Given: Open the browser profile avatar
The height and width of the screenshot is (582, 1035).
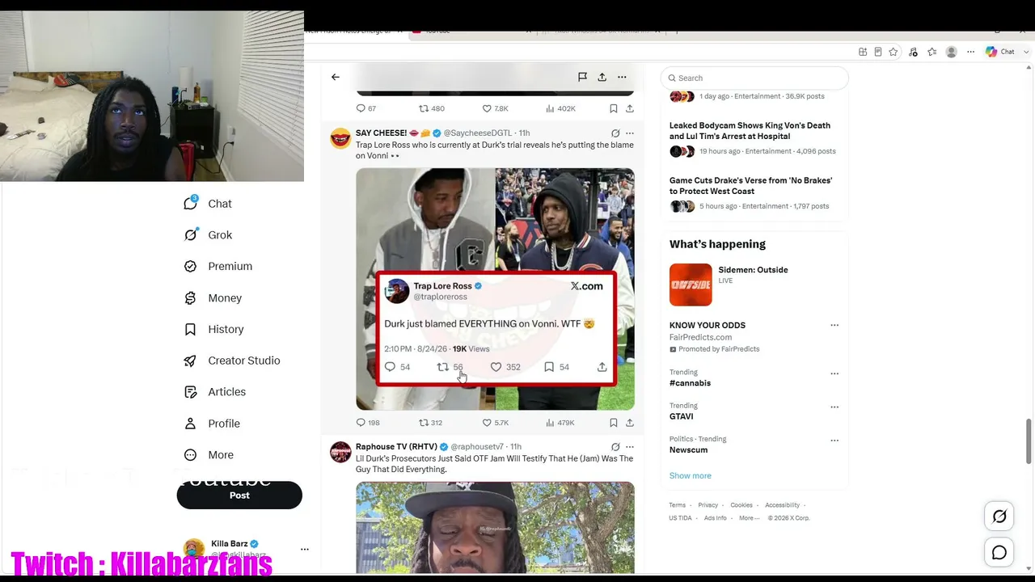Looking at the screenshot, I should [952, 52].
